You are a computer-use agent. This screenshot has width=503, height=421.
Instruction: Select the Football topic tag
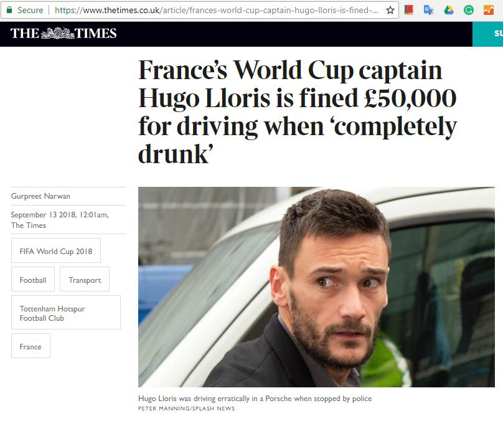(33, 280)
